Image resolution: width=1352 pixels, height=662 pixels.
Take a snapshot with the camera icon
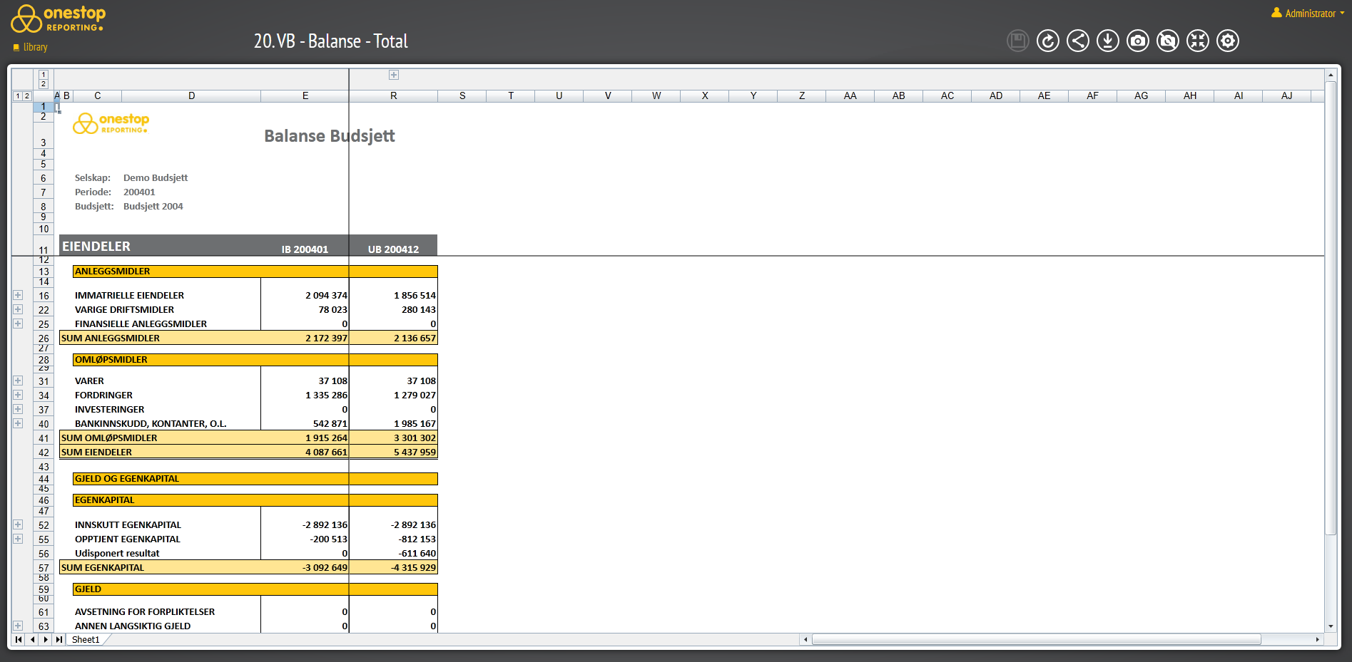click(x=1137, y=41)
